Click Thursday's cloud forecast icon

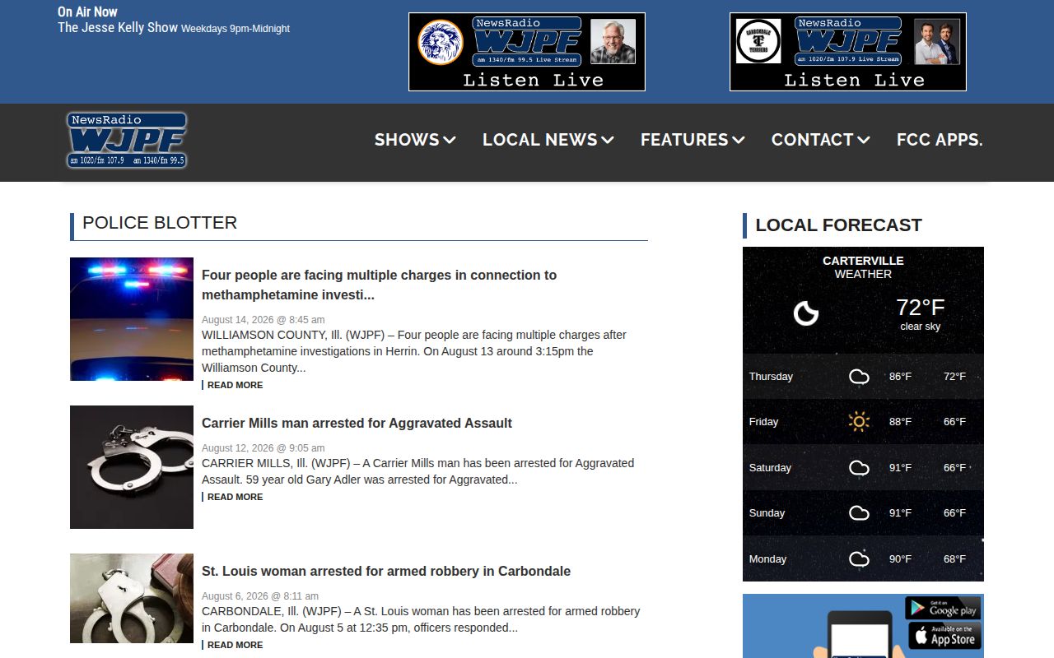pos(859,377)
